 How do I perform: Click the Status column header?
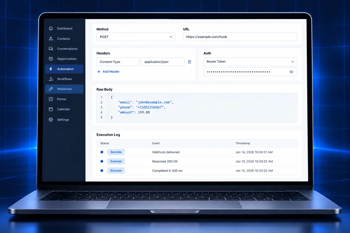click(105, 143)
